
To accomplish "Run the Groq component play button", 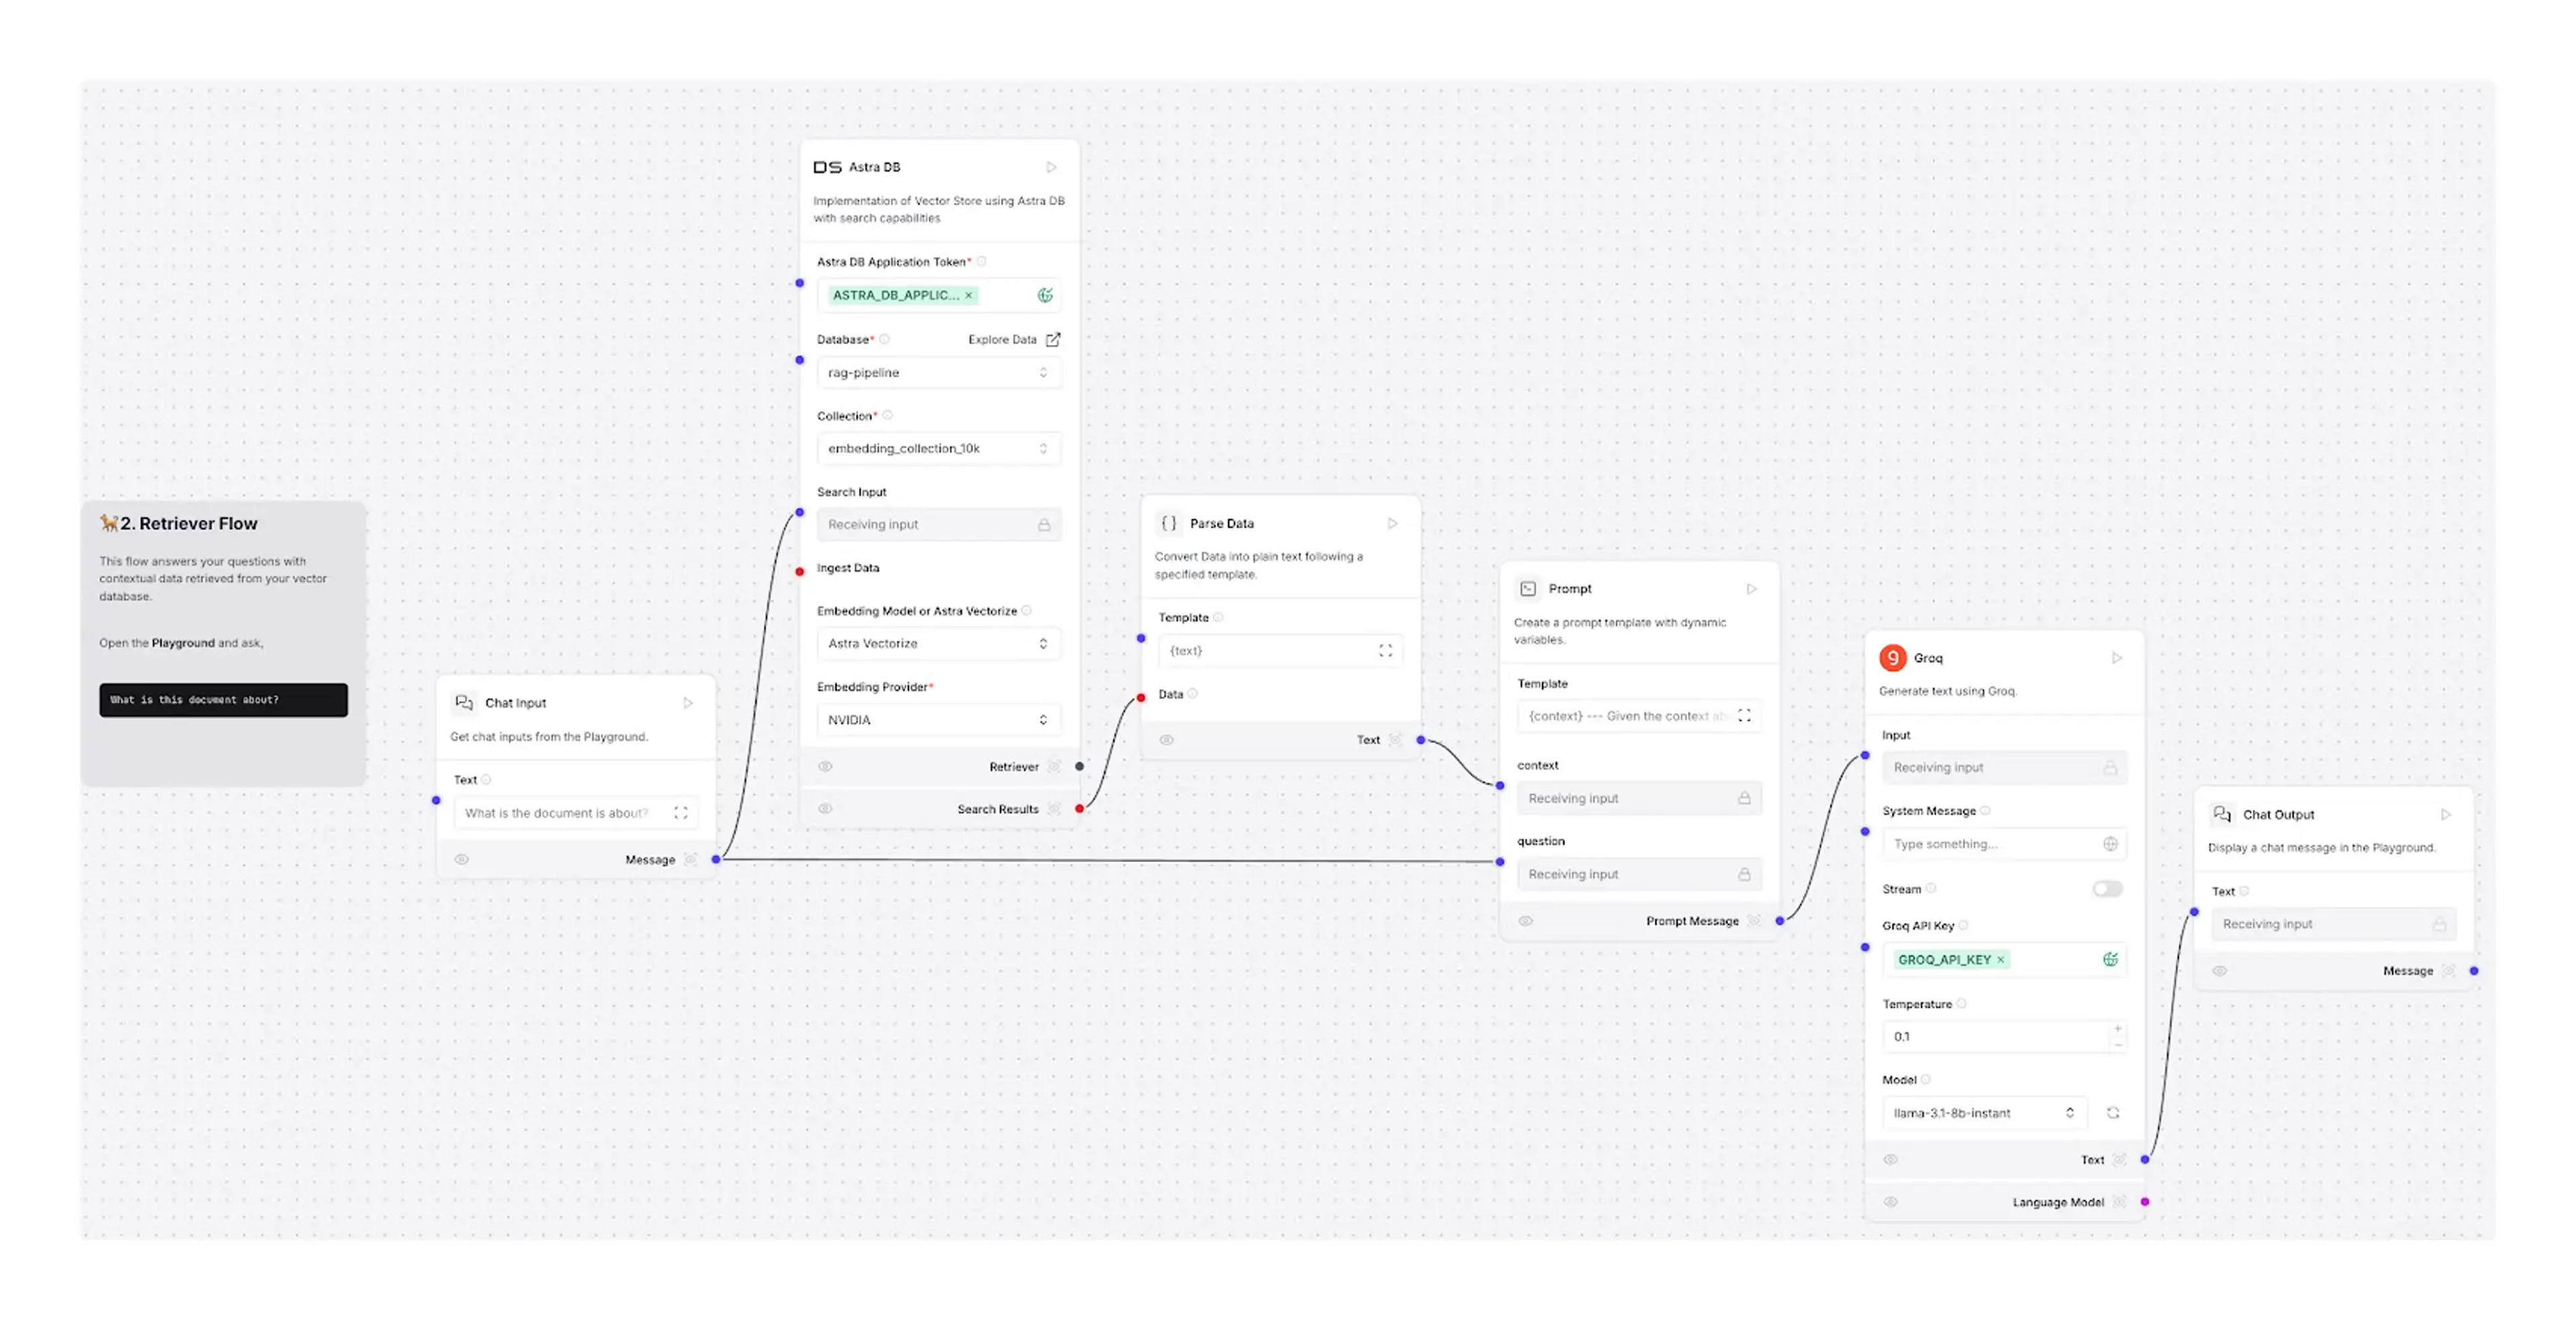I will (2116, 657).
